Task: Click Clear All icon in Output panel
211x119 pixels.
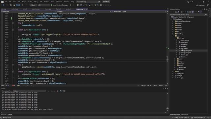Action: point(58,91)
